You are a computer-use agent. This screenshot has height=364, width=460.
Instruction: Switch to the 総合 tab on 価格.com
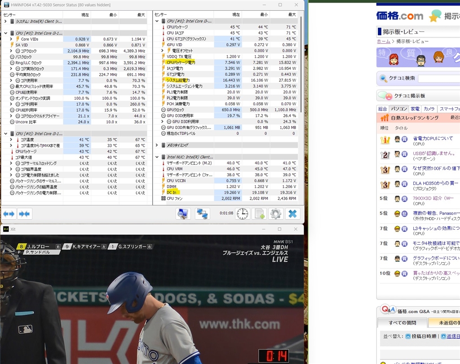382,109
